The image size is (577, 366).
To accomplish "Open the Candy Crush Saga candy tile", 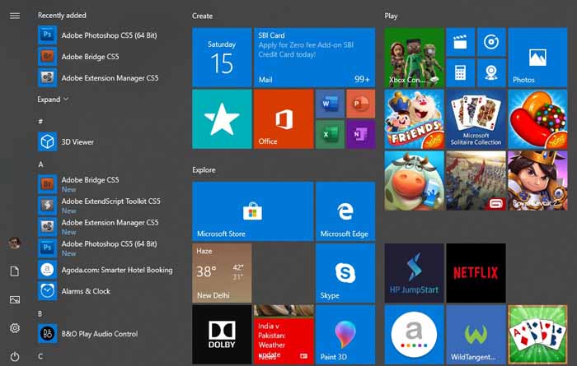I will pyautogui.click(x=537, y=119).
